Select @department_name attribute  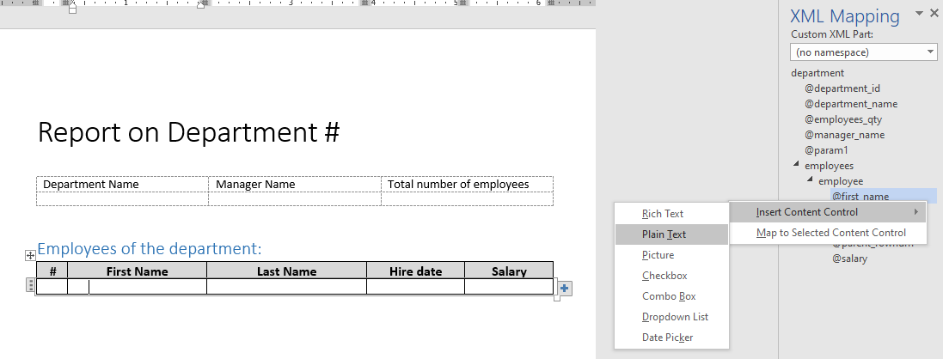(x=851, y=104)
